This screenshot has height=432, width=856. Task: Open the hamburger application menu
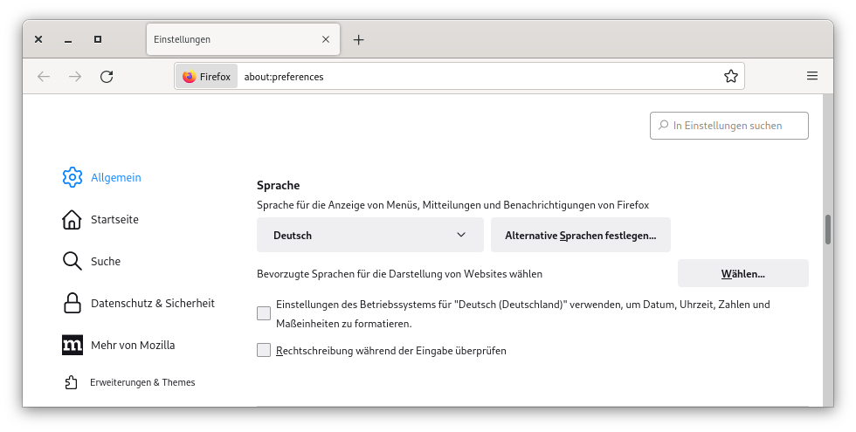pyautogui.click(x=812, y=76)
